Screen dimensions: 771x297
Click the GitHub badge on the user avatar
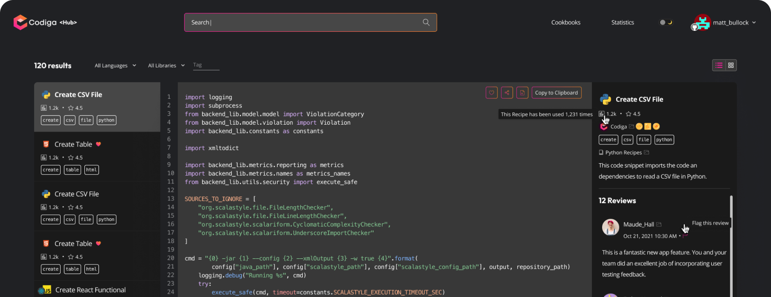coord(694,27)
